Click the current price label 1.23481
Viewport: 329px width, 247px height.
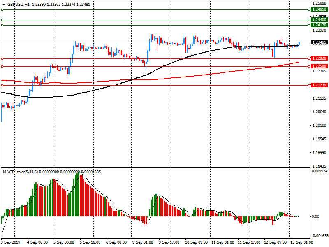(319, 42)
